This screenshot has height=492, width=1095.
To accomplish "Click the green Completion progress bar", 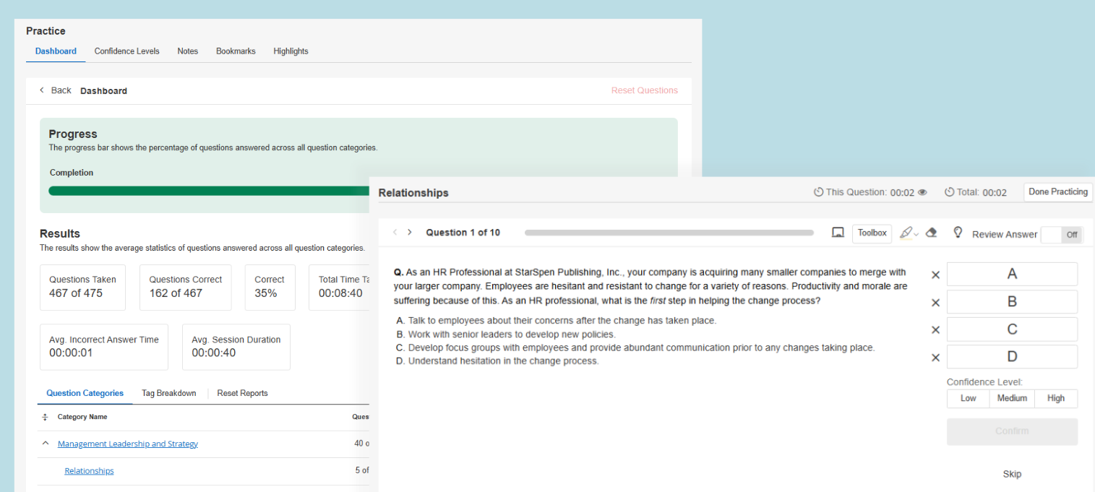I will (x=209, y=191).
